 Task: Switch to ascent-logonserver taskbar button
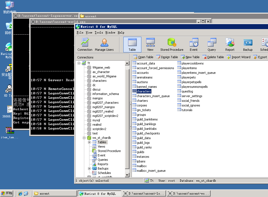[144, 194]
